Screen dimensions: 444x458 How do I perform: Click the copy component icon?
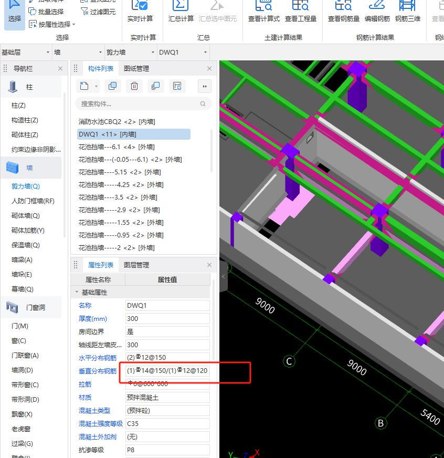point(113,86)
